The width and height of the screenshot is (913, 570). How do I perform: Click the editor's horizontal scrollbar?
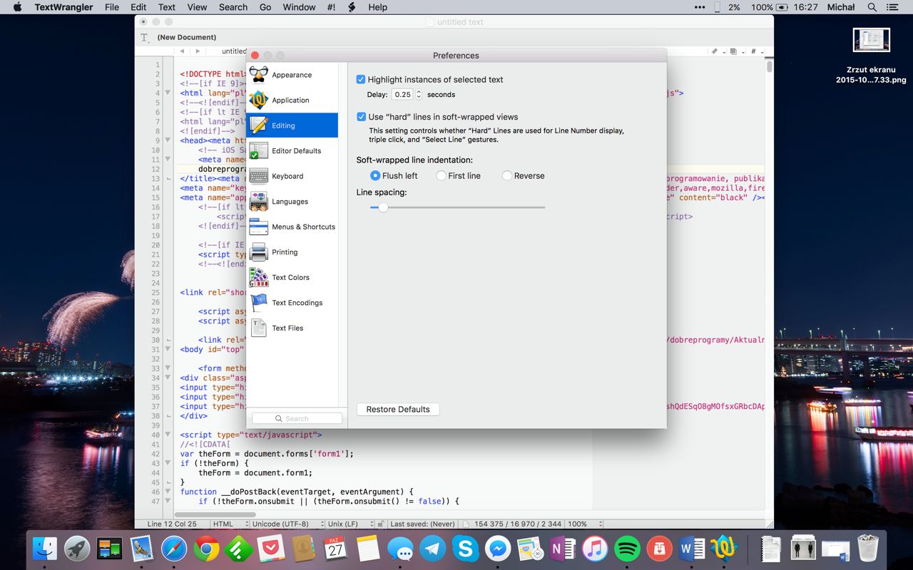(215, 514)
